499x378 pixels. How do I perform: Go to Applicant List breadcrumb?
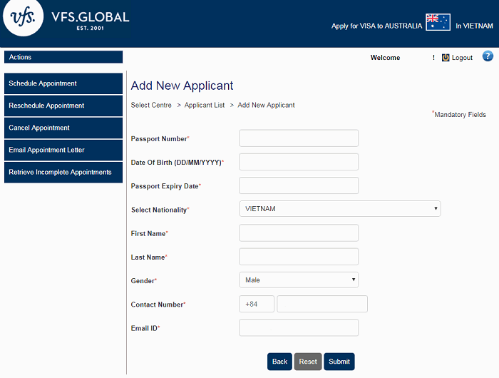pyautogui.click(x=204, y=105)
